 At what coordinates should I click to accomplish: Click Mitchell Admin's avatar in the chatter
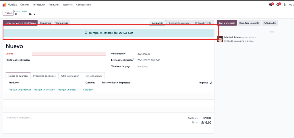pyautogui.click(x=220, y=39)
